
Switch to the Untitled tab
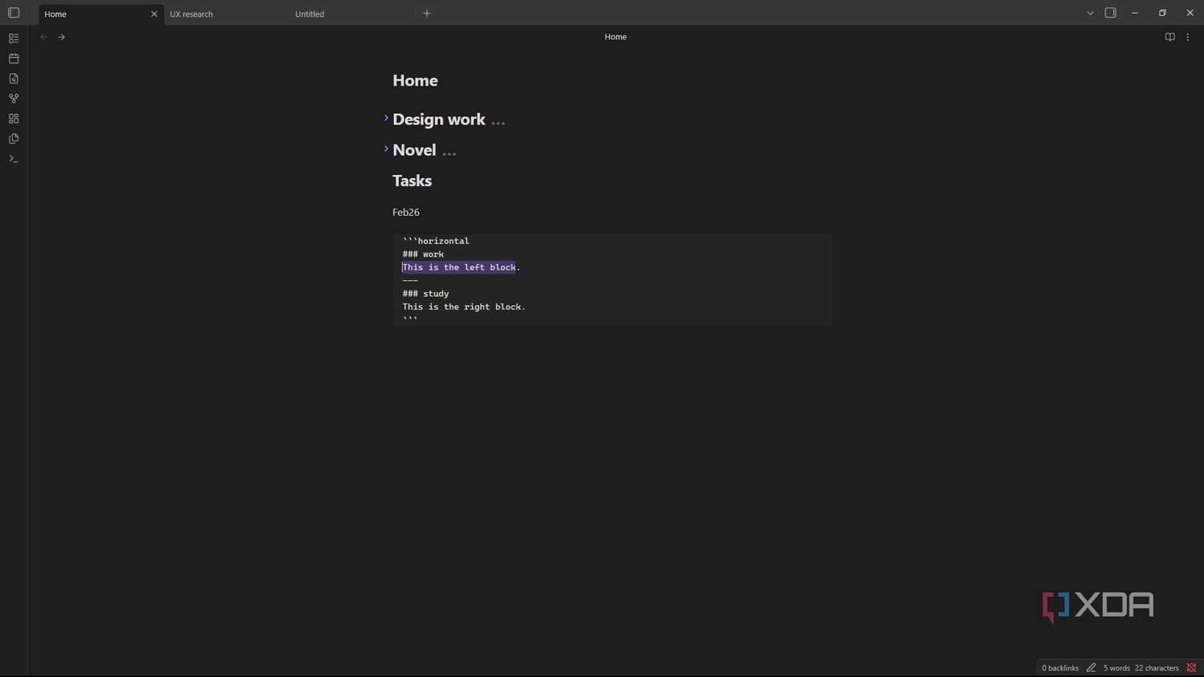coord(352,14)
